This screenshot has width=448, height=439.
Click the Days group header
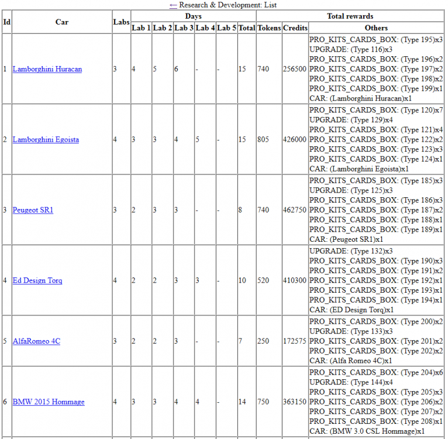click(193, 16)
